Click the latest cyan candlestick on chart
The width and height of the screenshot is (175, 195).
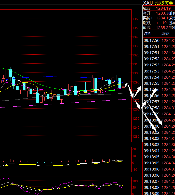click(x=120, y=83)
